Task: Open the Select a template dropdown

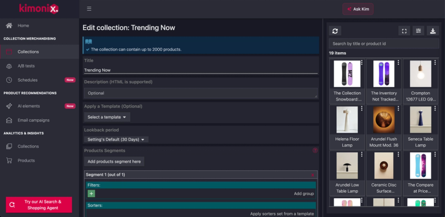Action: point(107,117)
